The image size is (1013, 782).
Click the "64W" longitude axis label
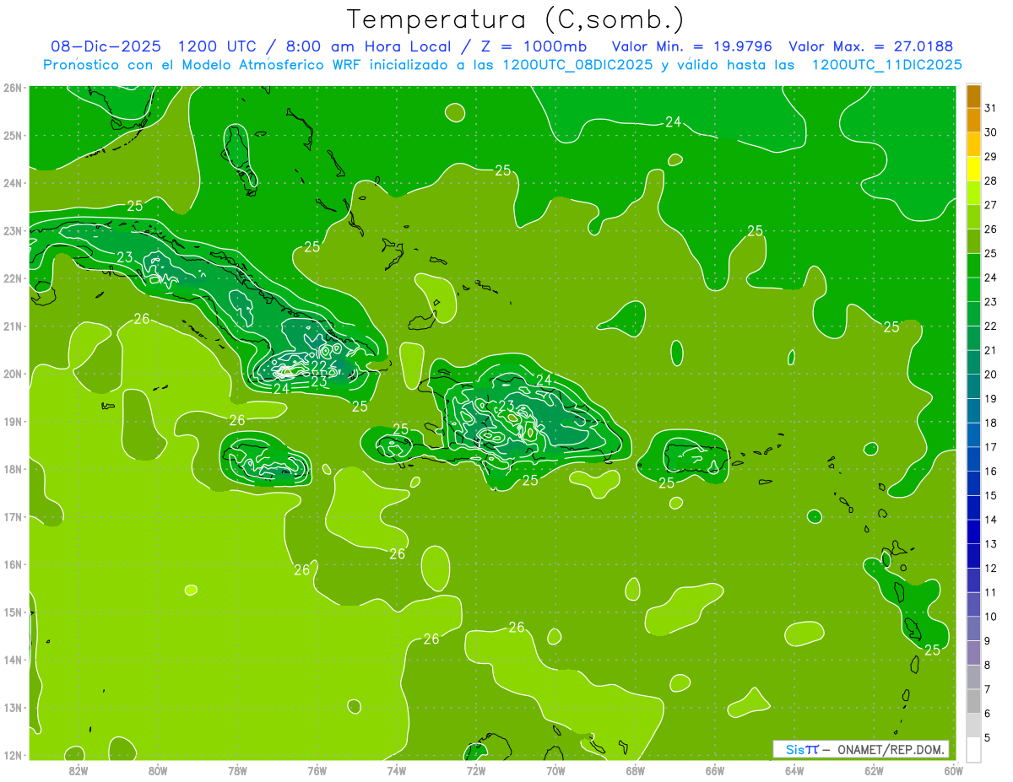click(794, 770)
